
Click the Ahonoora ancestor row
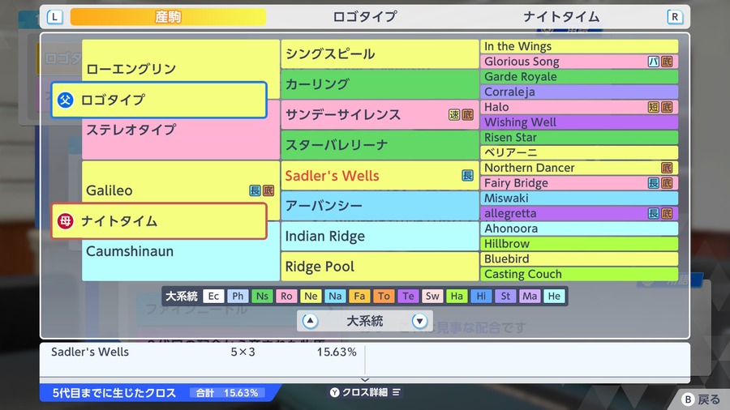[579, 228]
